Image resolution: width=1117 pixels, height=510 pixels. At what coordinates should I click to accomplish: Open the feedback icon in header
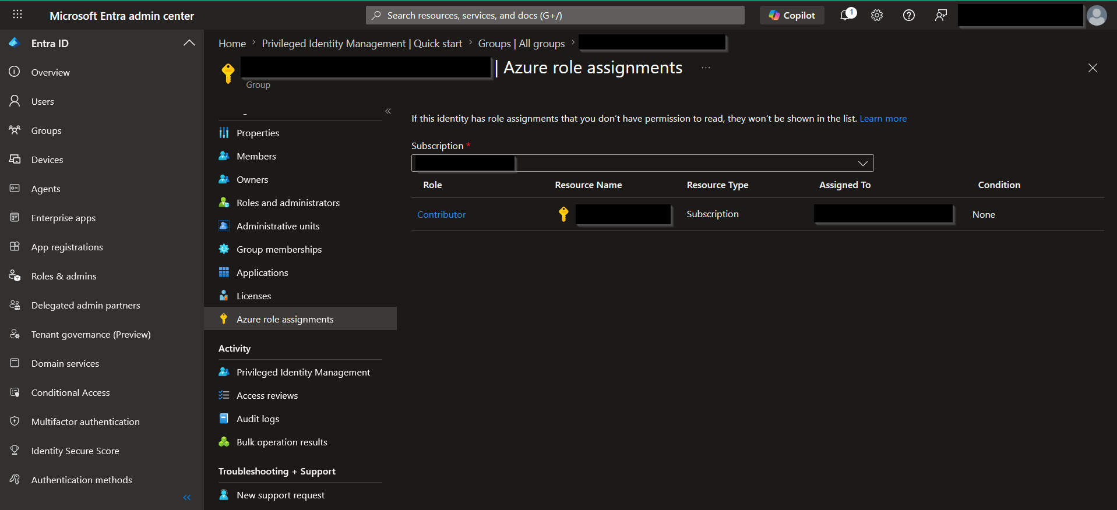[940, 15]
